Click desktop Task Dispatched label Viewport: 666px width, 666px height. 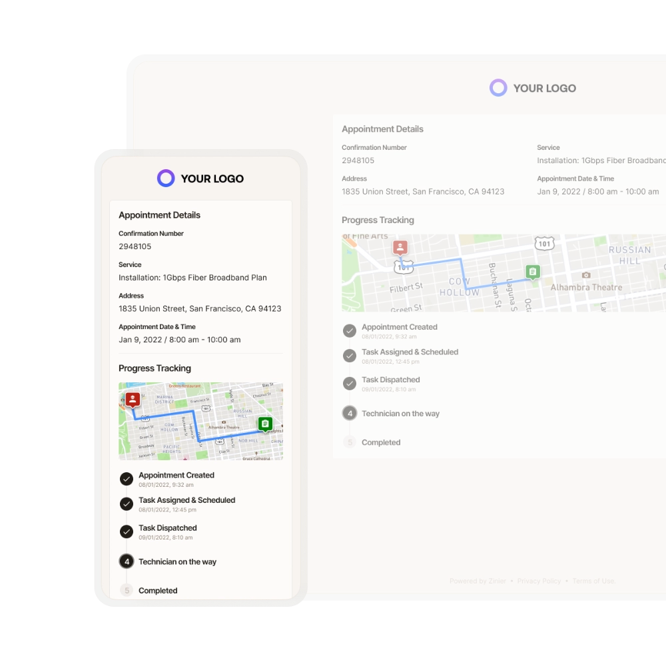click(x=391, y=380)
